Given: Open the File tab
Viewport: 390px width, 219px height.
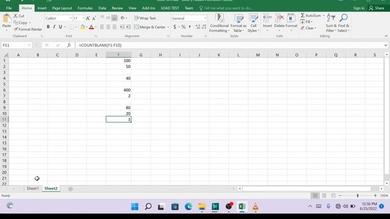Looking at the screenshot, I should coord(9,8).
